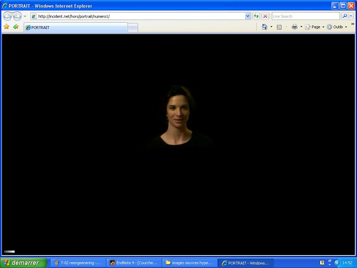Click the small loading bar in the page's lower left
The image size is (357, 268).
[9, 252]
